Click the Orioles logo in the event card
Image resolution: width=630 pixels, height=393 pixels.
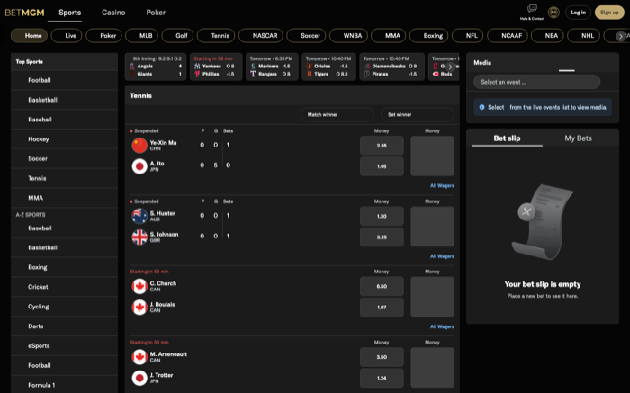tap(310, 67)
